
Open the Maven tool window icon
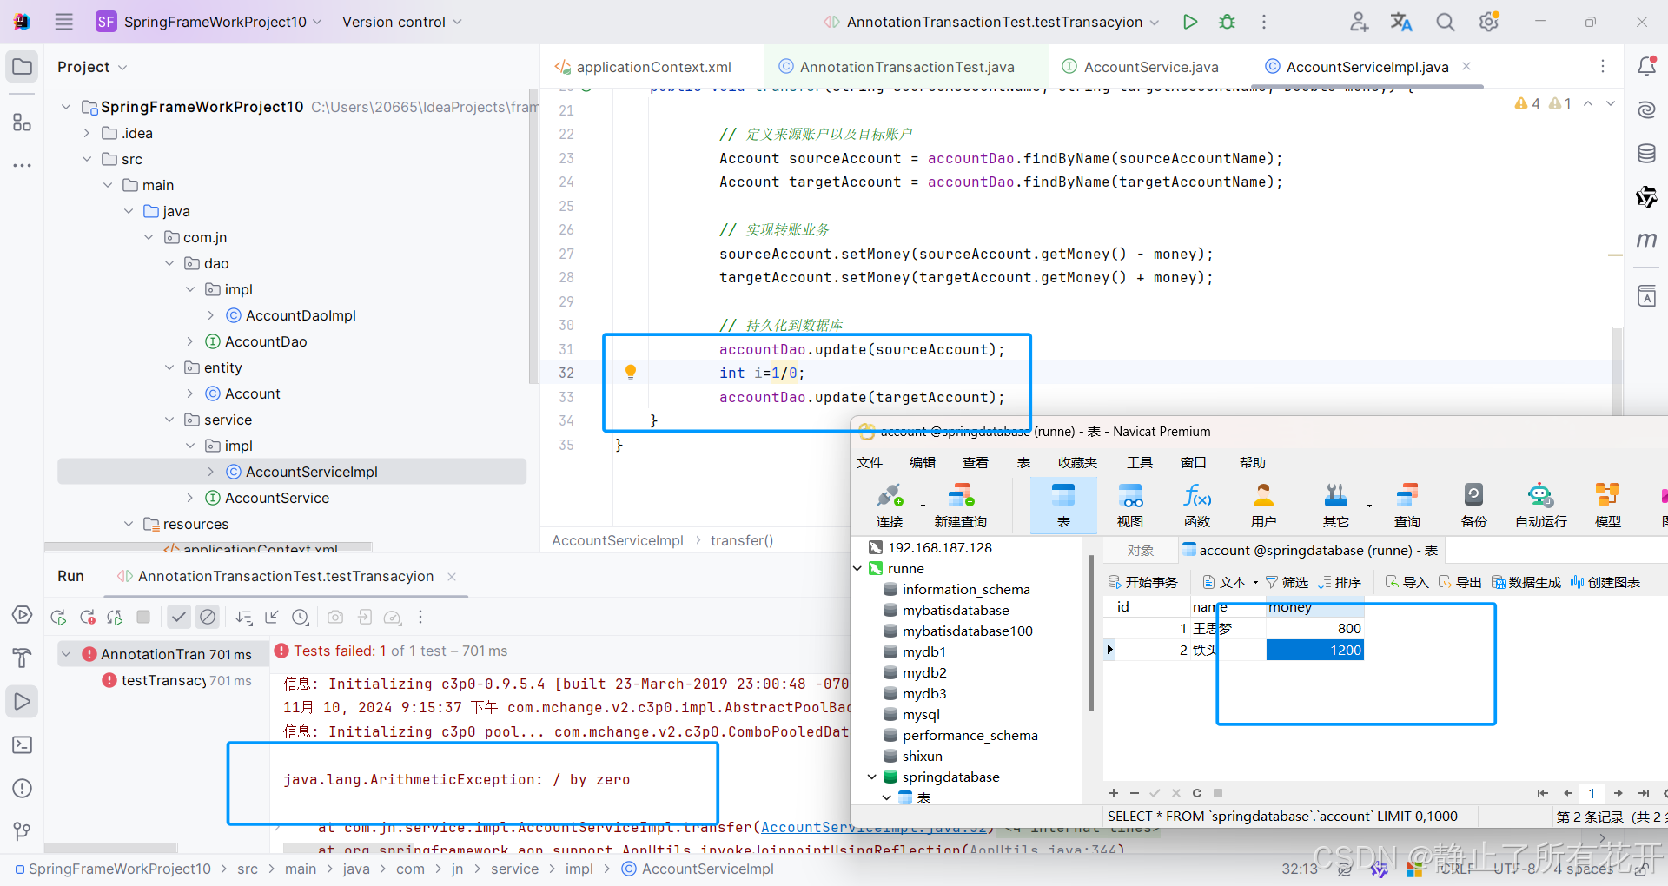pyautogui.click(x=1646, y=241)
